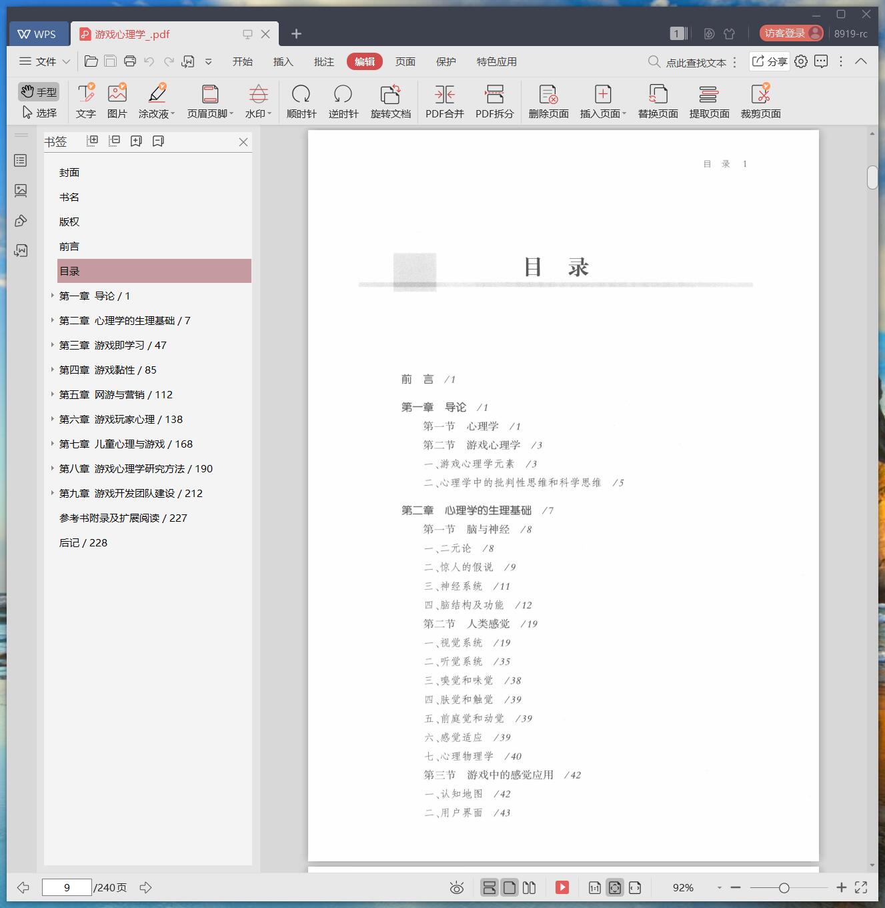This screenshot has height=908, width=885.
Task: Open the insert page dropdown (插入页面)
Action: click(603, 101)
